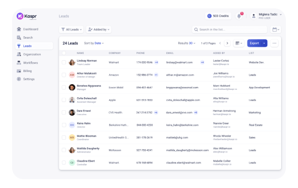Image resolution: width=298 pixels, height=188 pixels.
Task: Click Lindsay Norman's avatar photo
Action: (72, 62)
